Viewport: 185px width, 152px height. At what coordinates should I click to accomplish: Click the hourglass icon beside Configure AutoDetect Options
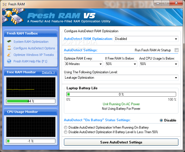tap(9, 48)
